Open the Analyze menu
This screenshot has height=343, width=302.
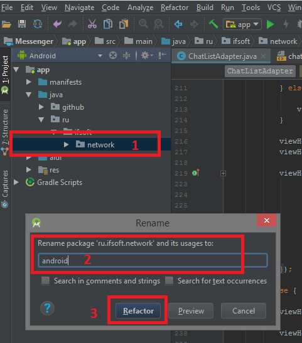pos(140,8)
